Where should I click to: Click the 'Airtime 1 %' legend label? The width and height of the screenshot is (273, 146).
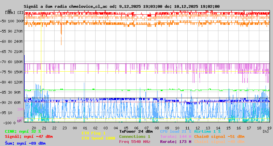pyautogui.click(x=207, y=131)
